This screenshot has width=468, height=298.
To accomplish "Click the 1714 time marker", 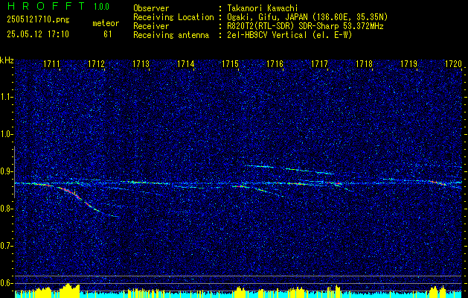I will coord(186,63).
